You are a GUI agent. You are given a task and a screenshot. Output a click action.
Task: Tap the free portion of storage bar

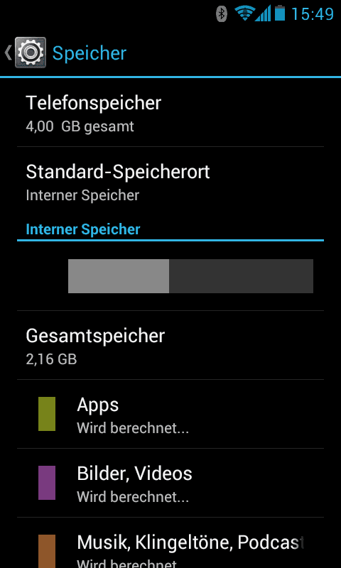tap(241, 276)
